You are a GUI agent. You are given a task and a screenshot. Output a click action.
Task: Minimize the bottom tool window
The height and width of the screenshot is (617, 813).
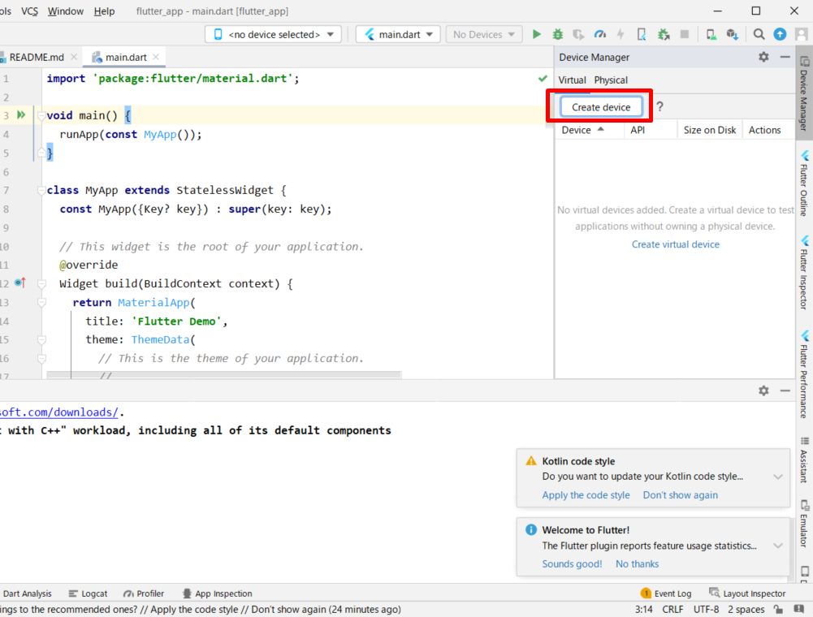[x=785, y=390]
